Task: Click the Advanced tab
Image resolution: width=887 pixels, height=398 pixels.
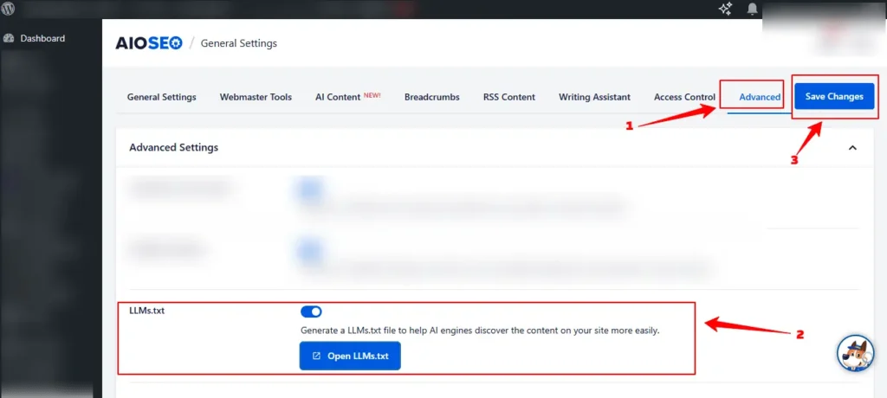Action: (x=760, y=97)
